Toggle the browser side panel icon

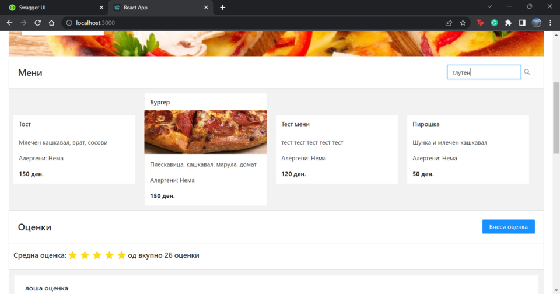(x=522, y=23)
